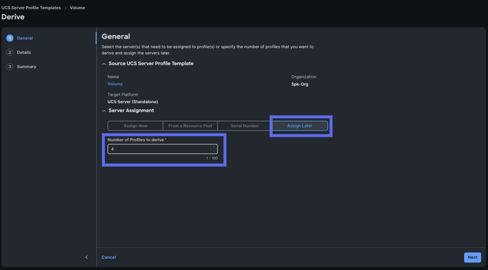The width and height of the screenshot is (488, 270).
Task: Click the Volume breadcrumb entry
Action: 77,8
